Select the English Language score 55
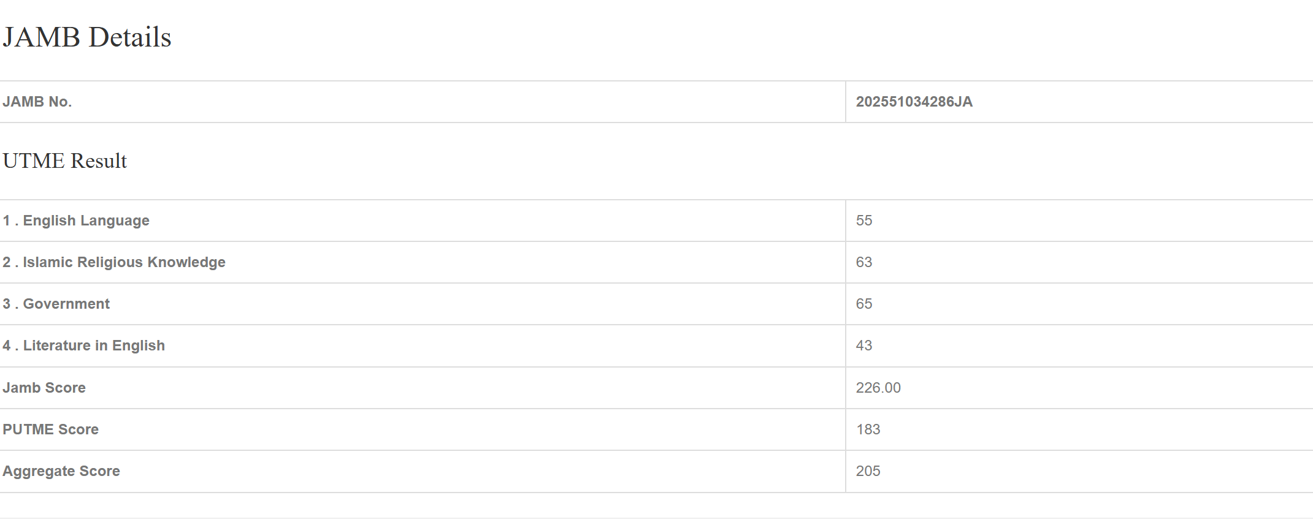This screenshot has height=525, width=1313. click(x=863, y=221)
